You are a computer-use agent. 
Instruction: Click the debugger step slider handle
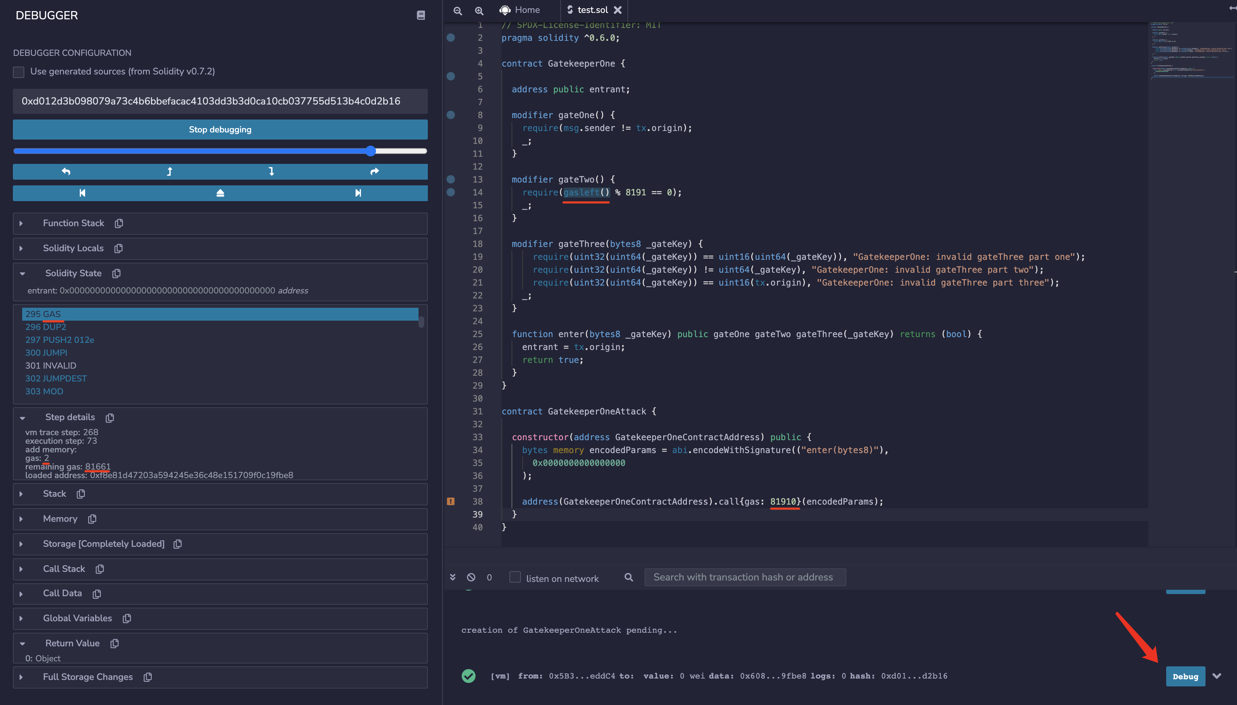(x=371, y=151)
